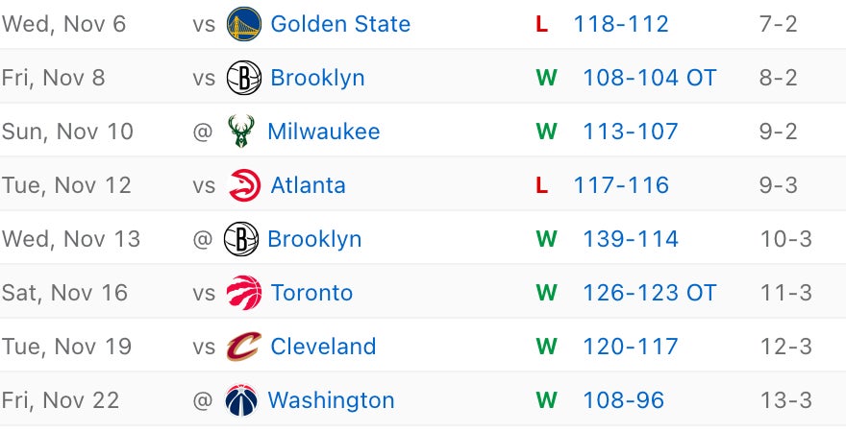Click the Brooklyn Nets logo on Nov 8
The width and height of the screenshot is (846, 432).
(244, 78)
